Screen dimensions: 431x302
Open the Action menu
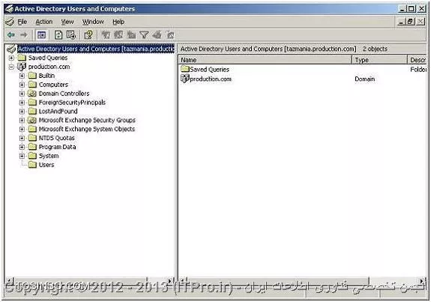[44, 22]
